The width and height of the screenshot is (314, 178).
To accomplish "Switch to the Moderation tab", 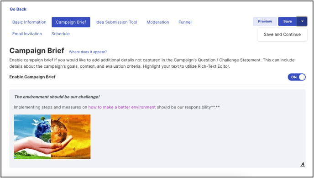I will pyautogui.click(x=158, y=22).
